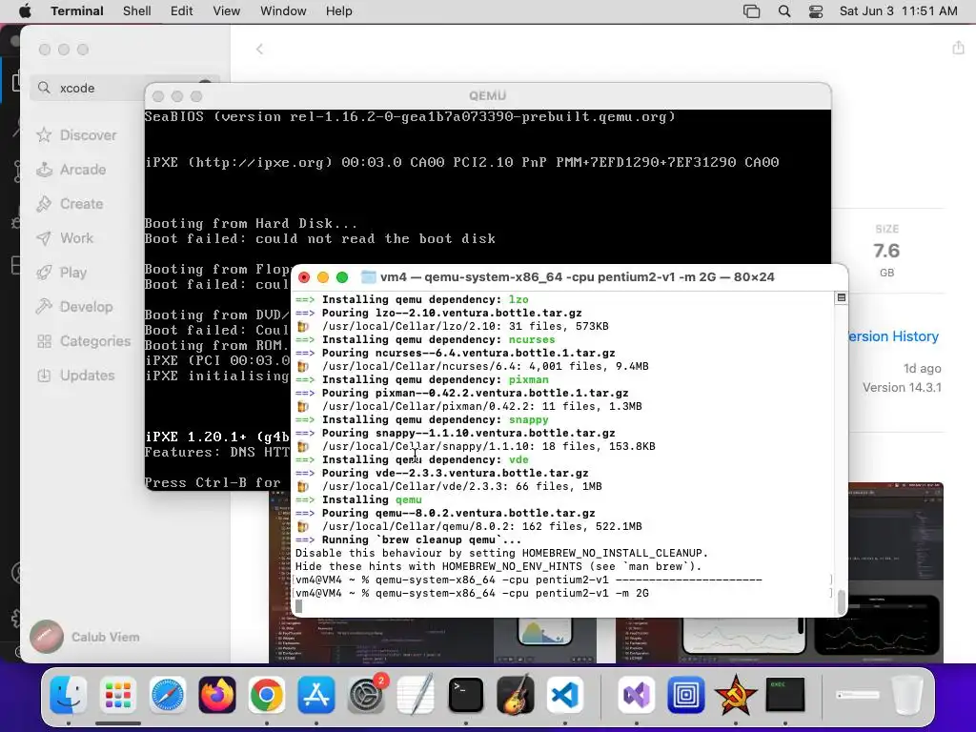Open the Edit menu

click(182, 11)
